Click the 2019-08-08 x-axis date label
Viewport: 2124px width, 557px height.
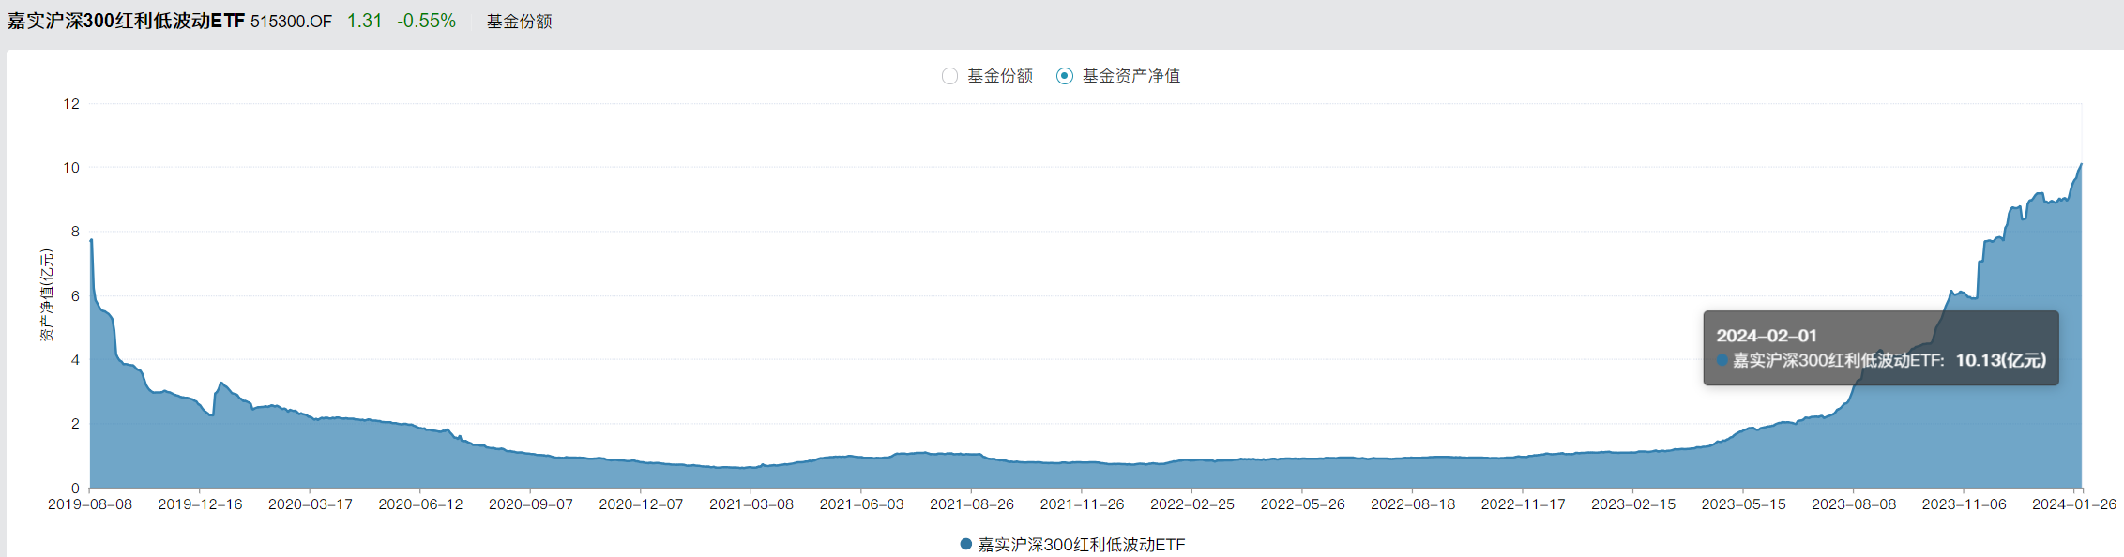(x=90, y=504)
